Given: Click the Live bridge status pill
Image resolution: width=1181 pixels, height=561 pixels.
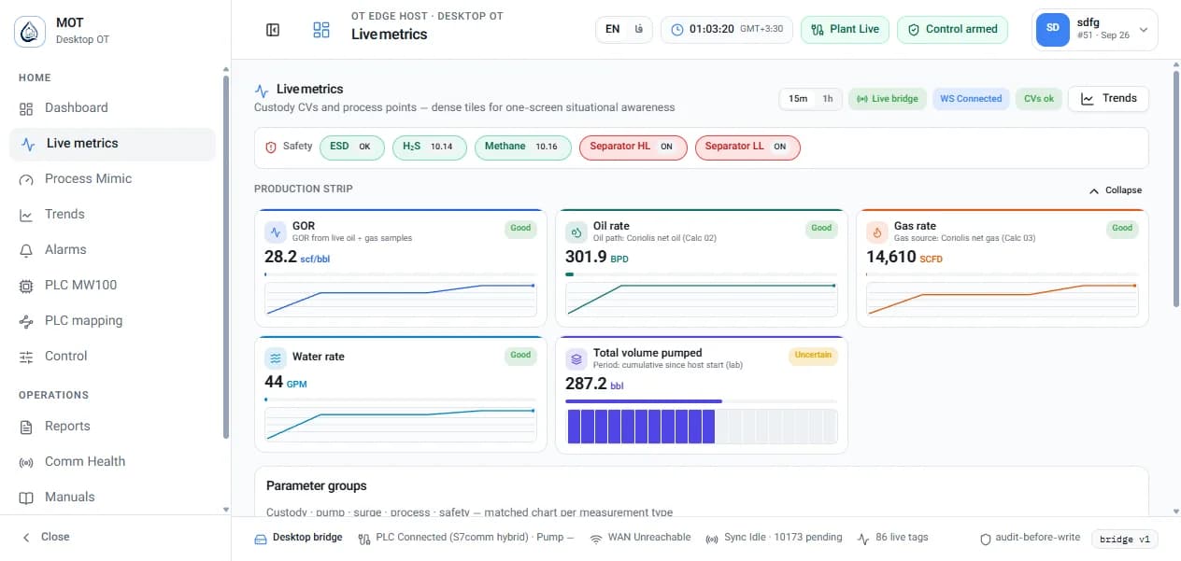Looking at the screenshot, I should point(887,99).
